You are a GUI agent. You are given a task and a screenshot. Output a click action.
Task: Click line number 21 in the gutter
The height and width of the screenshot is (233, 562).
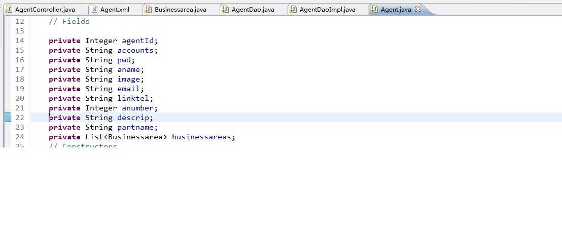[x=20, y=108]
